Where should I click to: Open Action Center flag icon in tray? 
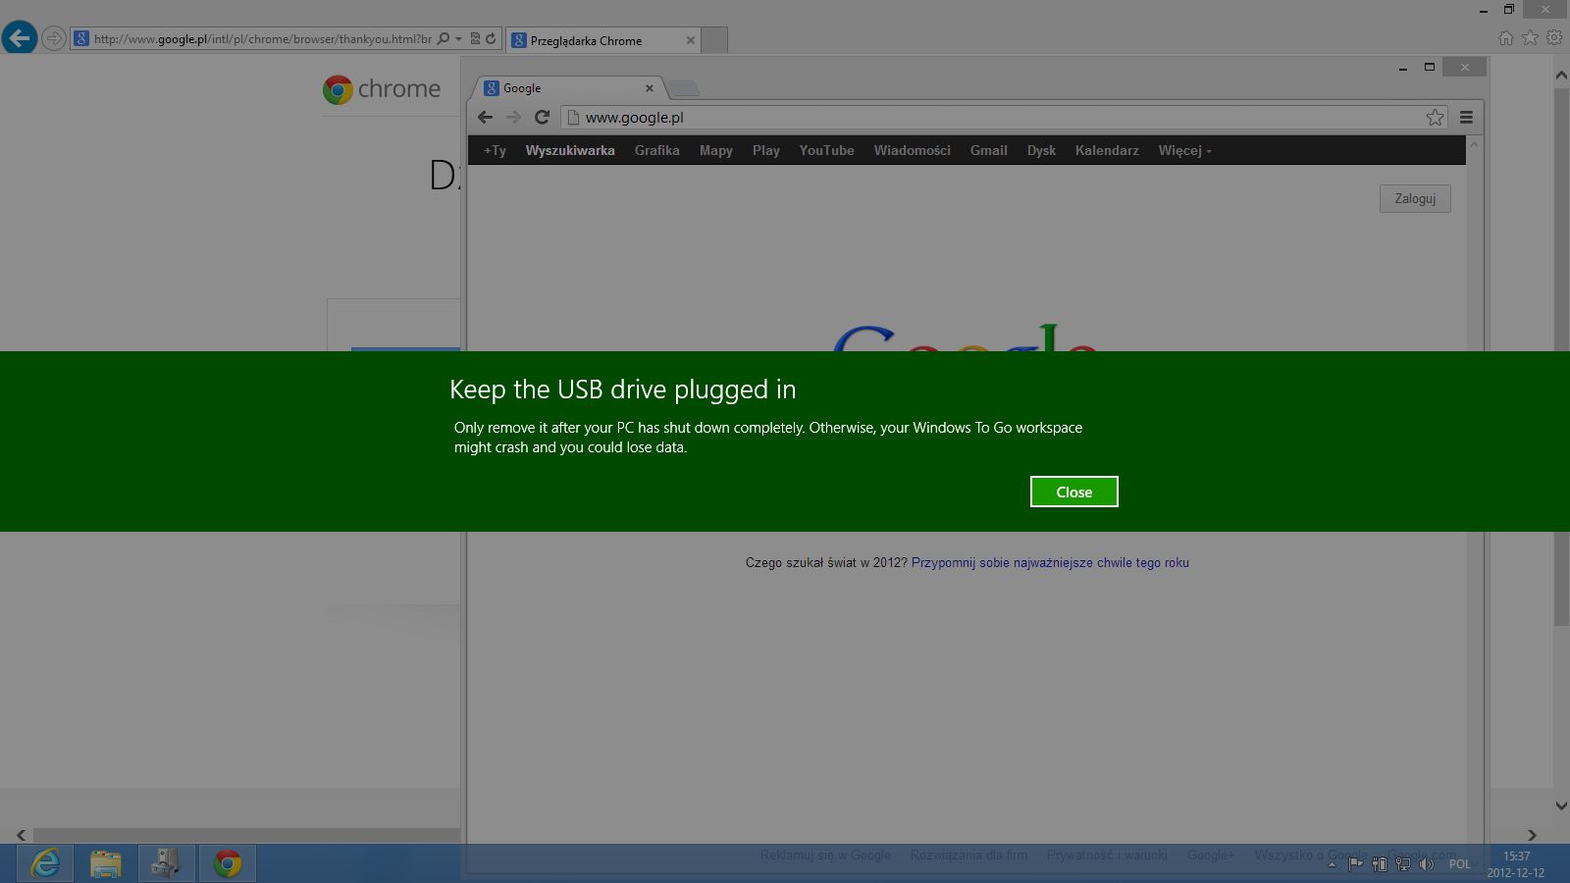pos(1355,864)
